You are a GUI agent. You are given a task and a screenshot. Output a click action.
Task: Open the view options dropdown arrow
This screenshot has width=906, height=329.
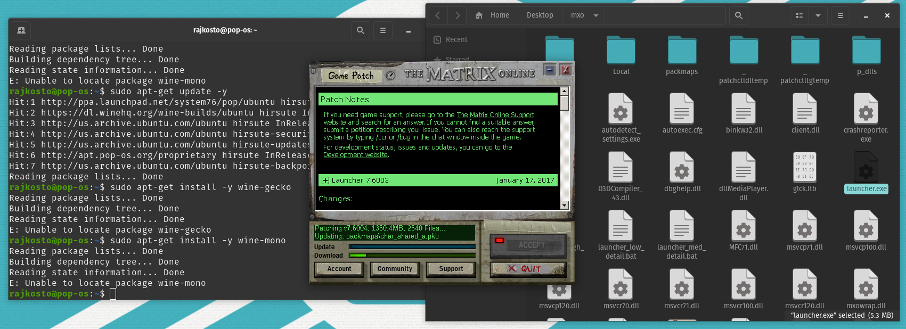[818, 15]
